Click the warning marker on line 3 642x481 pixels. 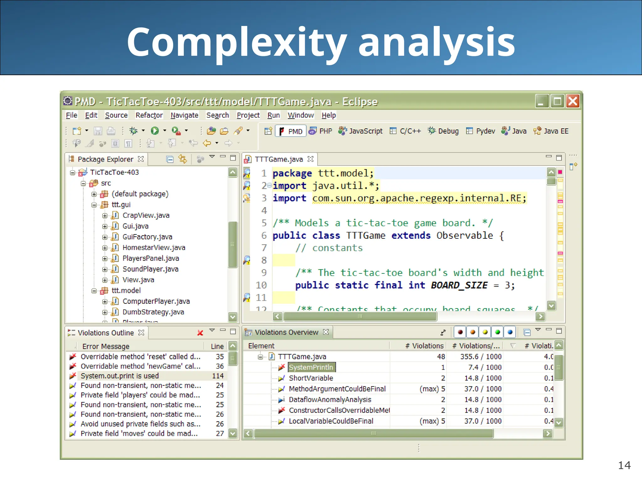point(247,198)
